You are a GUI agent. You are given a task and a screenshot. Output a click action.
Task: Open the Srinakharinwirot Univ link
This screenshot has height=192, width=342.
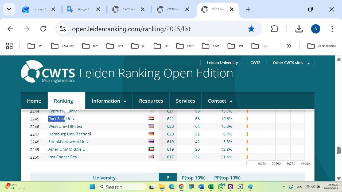coord(68,142)
